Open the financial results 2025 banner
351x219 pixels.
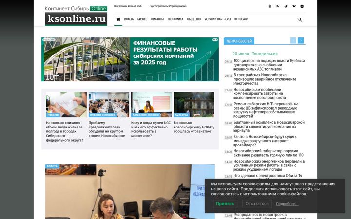tap(130, 59)
